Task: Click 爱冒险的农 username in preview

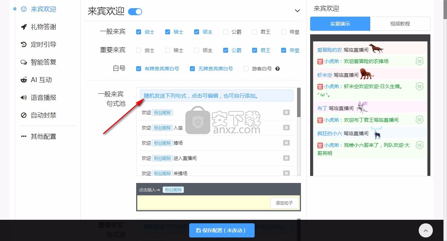Action: pyautogui.click(x=330, y=50)
